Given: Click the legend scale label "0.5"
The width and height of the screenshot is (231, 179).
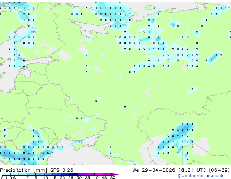Looking at the screenshot, I should click(x=12, y=178).
